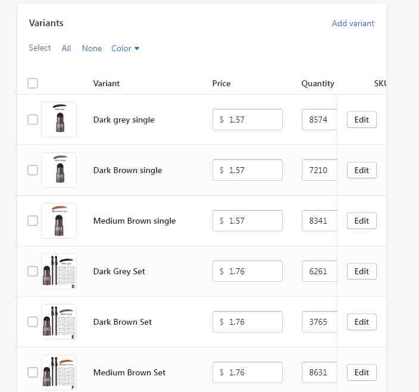Open the Dark Brown single product thumbnail
The image size is (419, 392).
pos(59,170)
